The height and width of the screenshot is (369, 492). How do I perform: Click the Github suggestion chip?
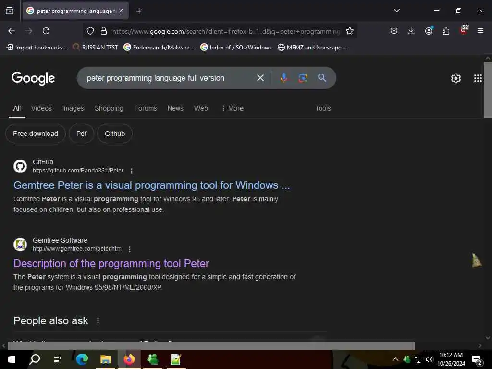click(x=114, y=134)
